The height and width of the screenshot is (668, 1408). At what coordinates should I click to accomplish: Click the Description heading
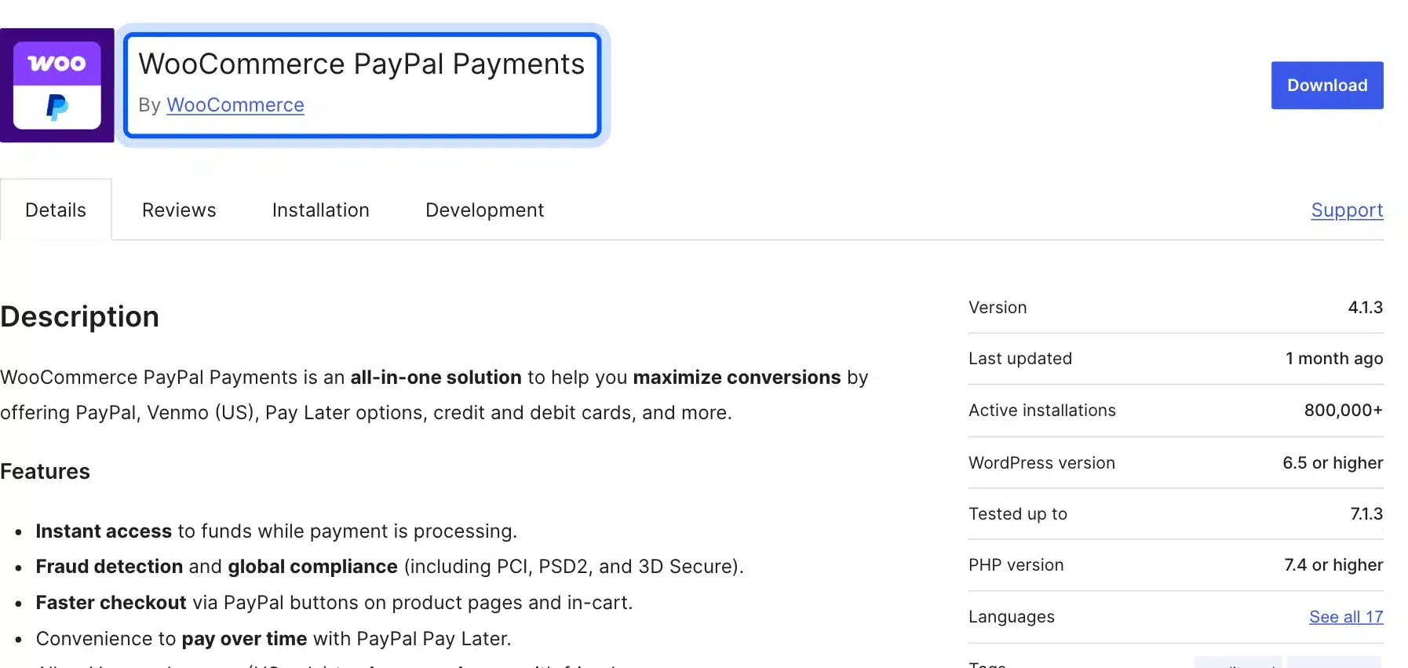pyautogui.click(x=79, y=317)
